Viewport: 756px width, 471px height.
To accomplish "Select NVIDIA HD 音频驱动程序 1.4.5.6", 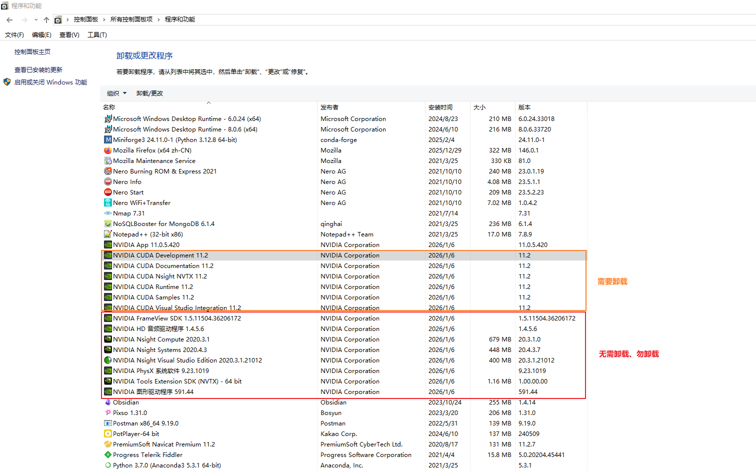I will [x=343, y=329].
